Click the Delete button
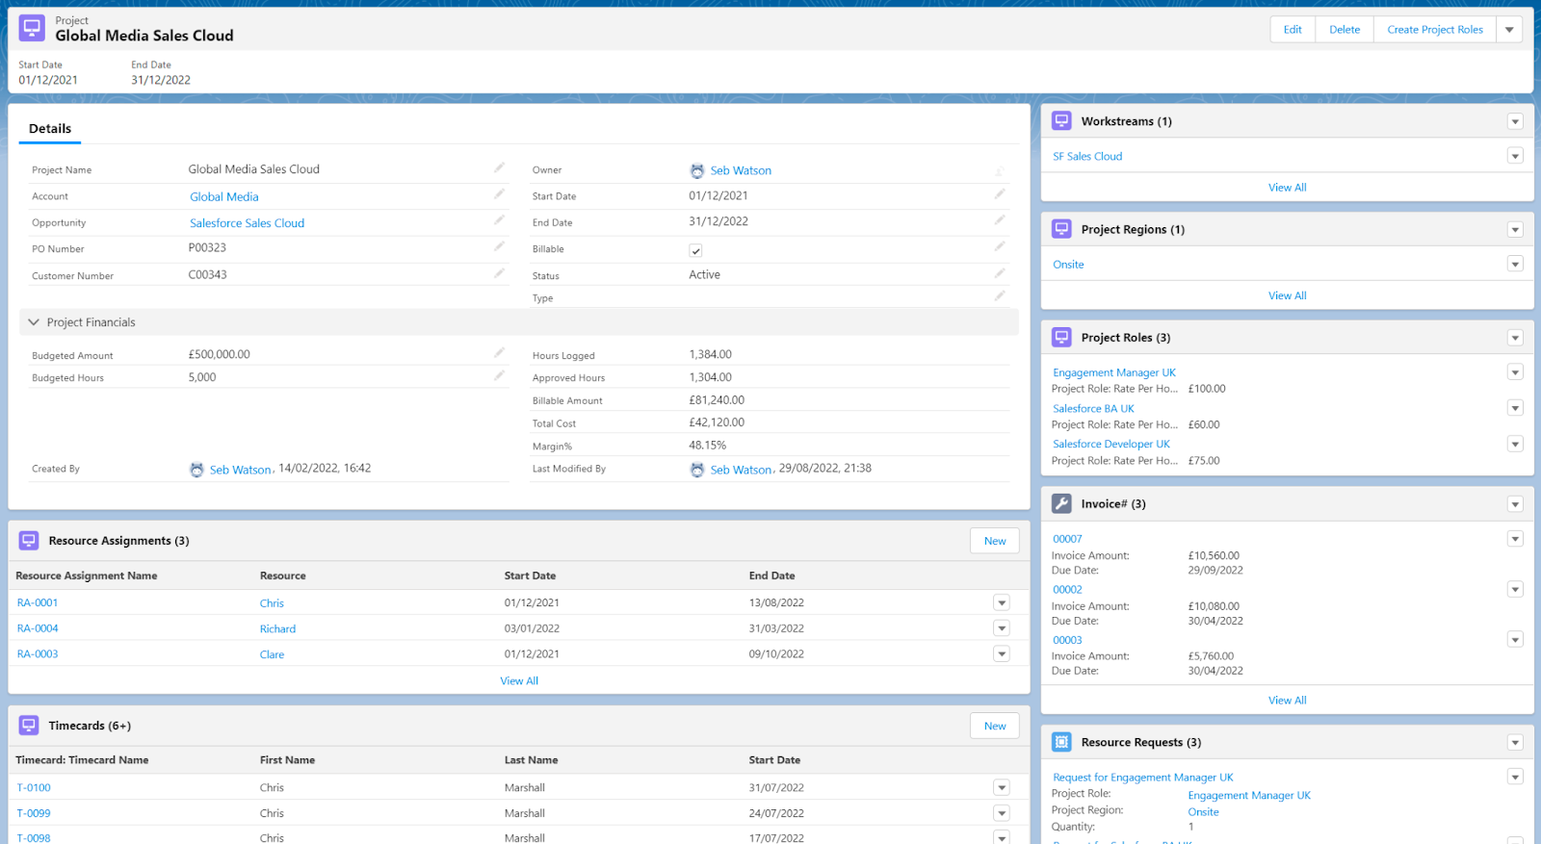The height and width of the screenshot is (844, 1541). tap(1345, 30)
